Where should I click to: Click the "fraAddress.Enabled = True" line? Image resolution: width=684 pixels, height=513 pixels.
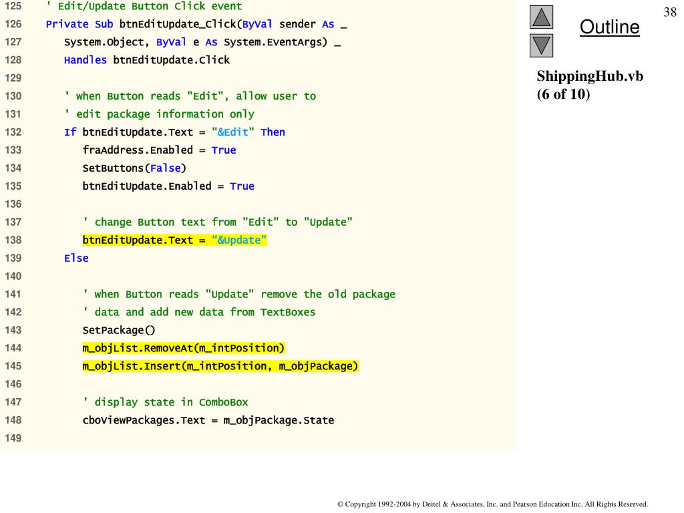[x=159, y=150]
